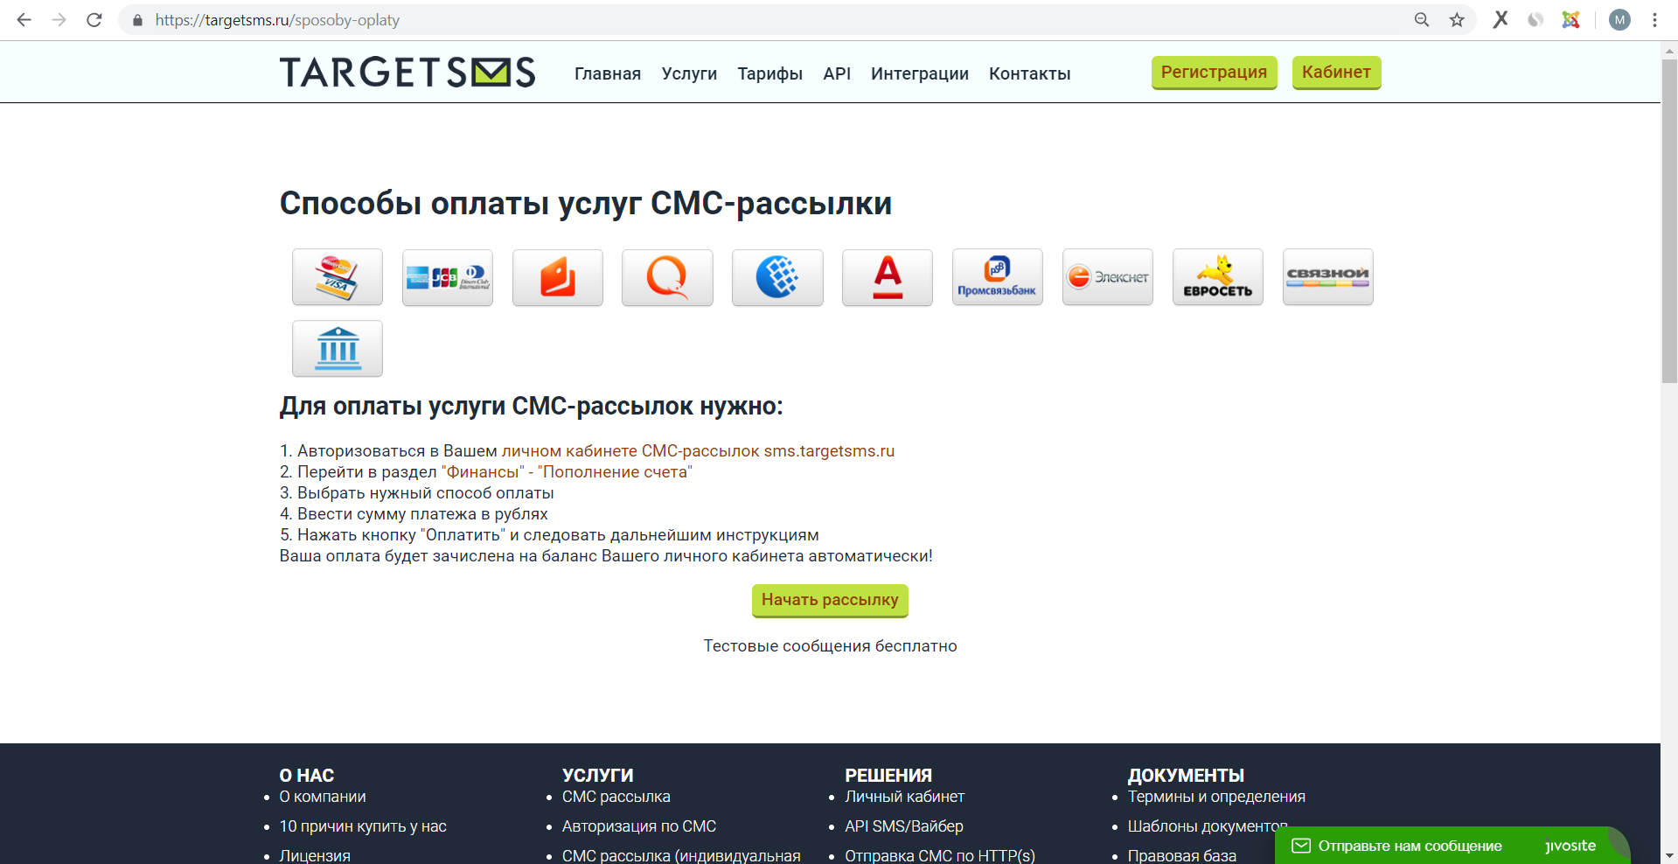The image size is (1678, 864).
Task: Pick the QIWI wallet payment icon
Action: tap(667, 277)
